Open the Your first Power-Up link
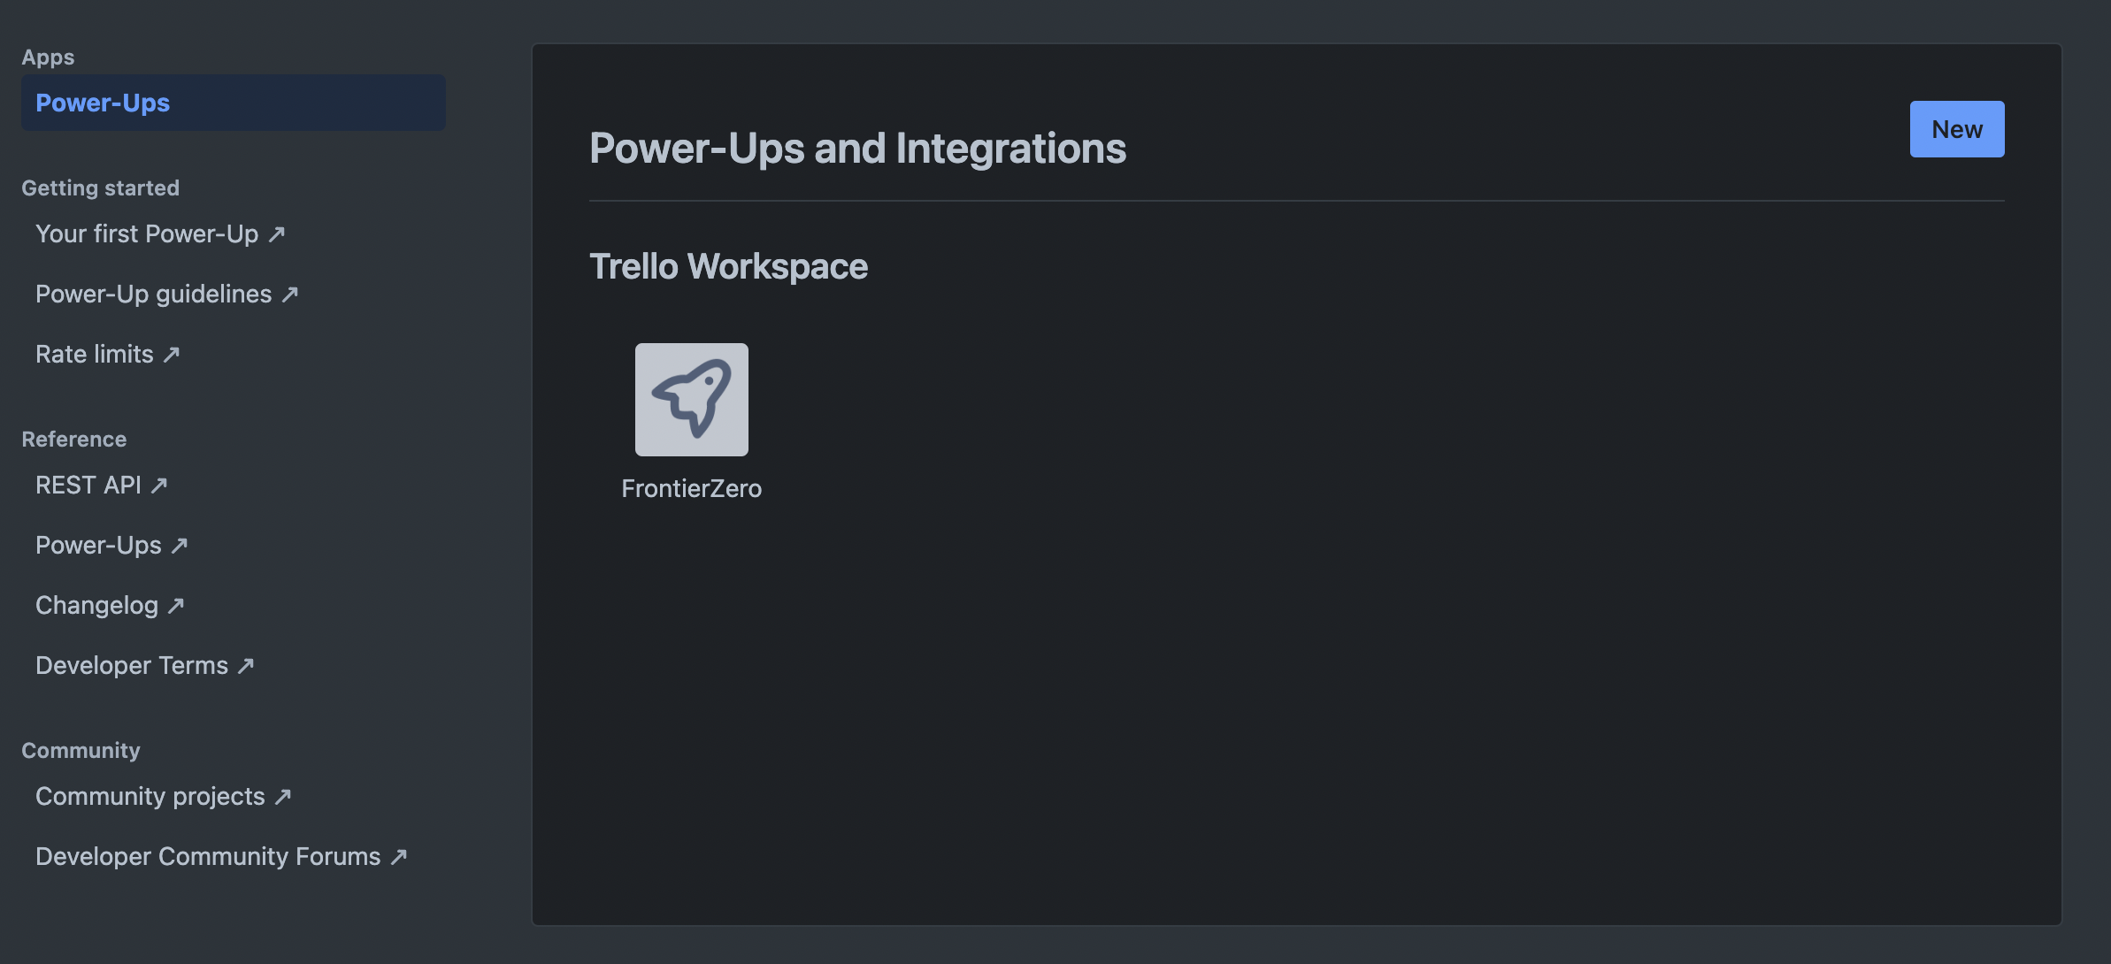 click(147, 233)
